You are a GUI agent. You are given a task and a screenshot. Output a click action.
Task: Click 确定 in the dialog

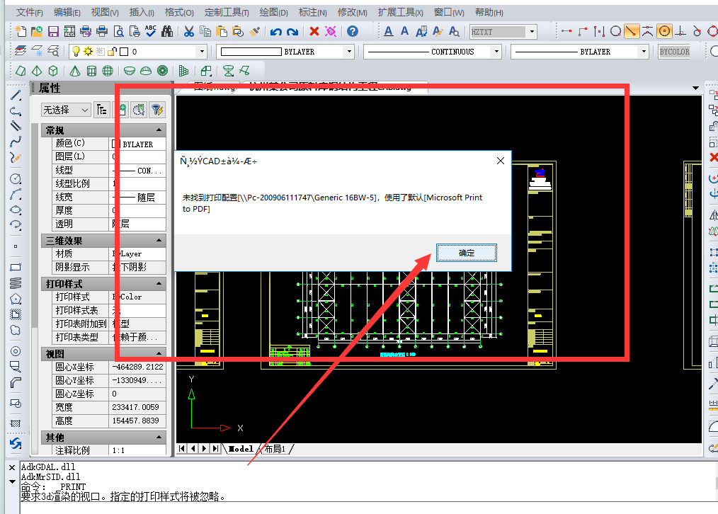pos(466,253)
